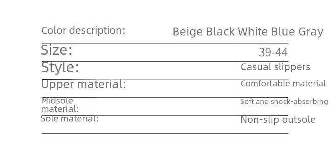
Task: Click the "Blue" color text
Action: pyautogui.click(x=283, y=32)
